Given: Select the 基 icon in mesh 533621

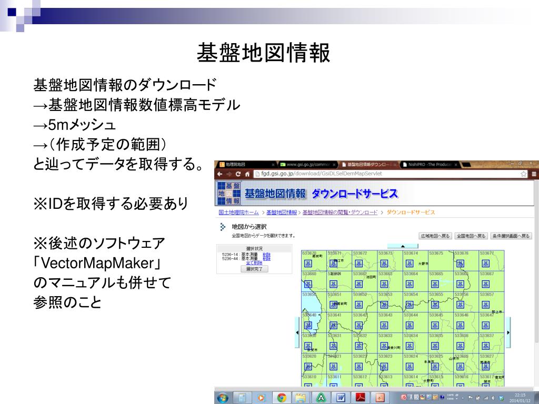Looking at the screenshot, I should (333, 367).
